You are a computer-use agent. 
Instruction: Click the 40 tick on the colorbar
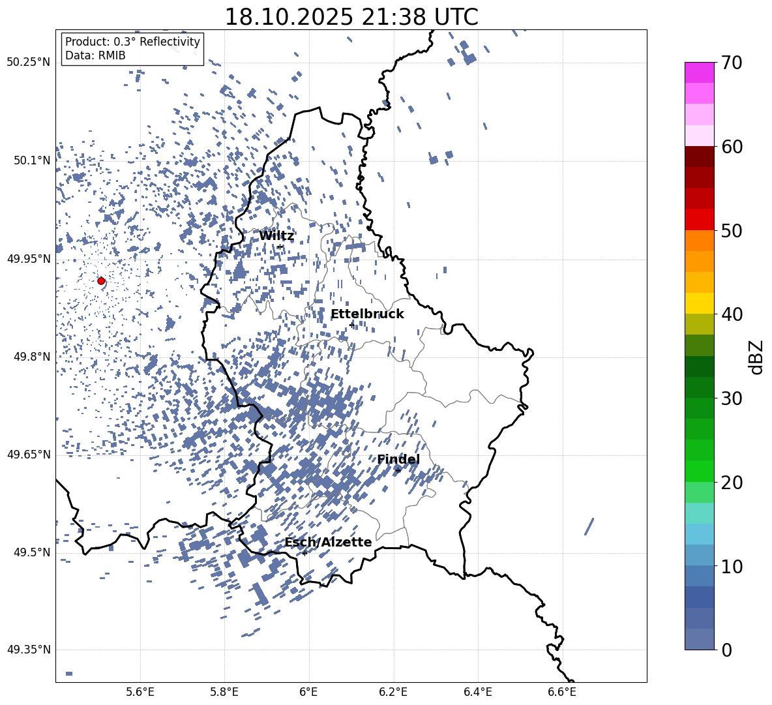tap(732, 314)
